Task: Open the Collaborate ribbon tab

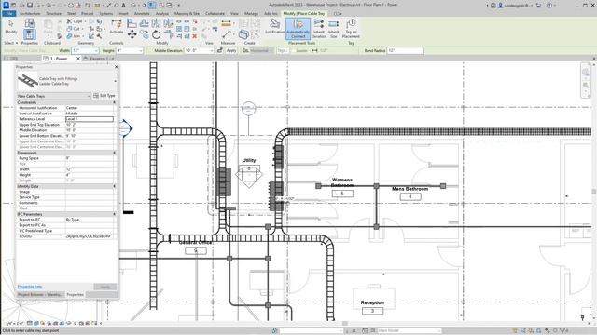Action: [x=215, y=13]
